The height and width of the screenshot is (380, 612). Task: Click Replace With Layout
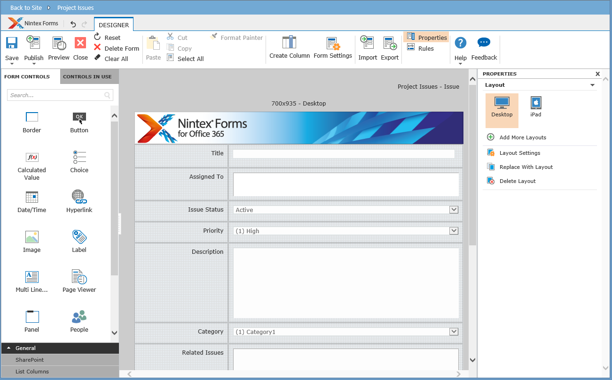(x=520, y=167)
